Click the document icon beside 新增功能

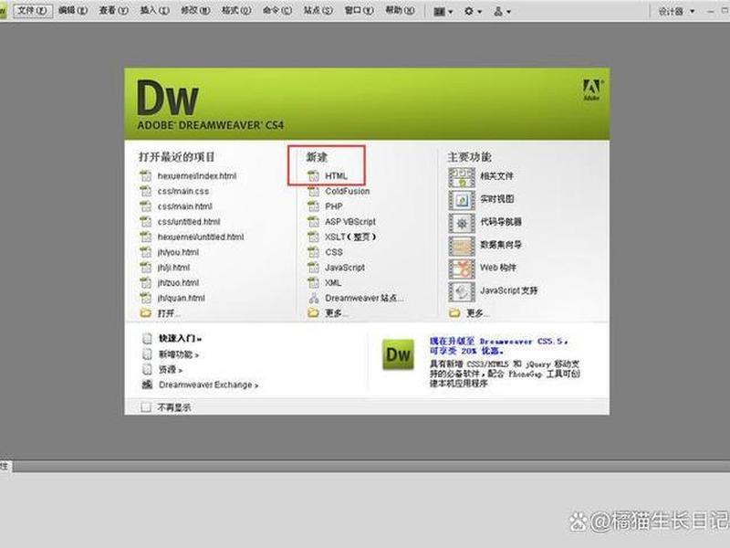tap(147, 354)
